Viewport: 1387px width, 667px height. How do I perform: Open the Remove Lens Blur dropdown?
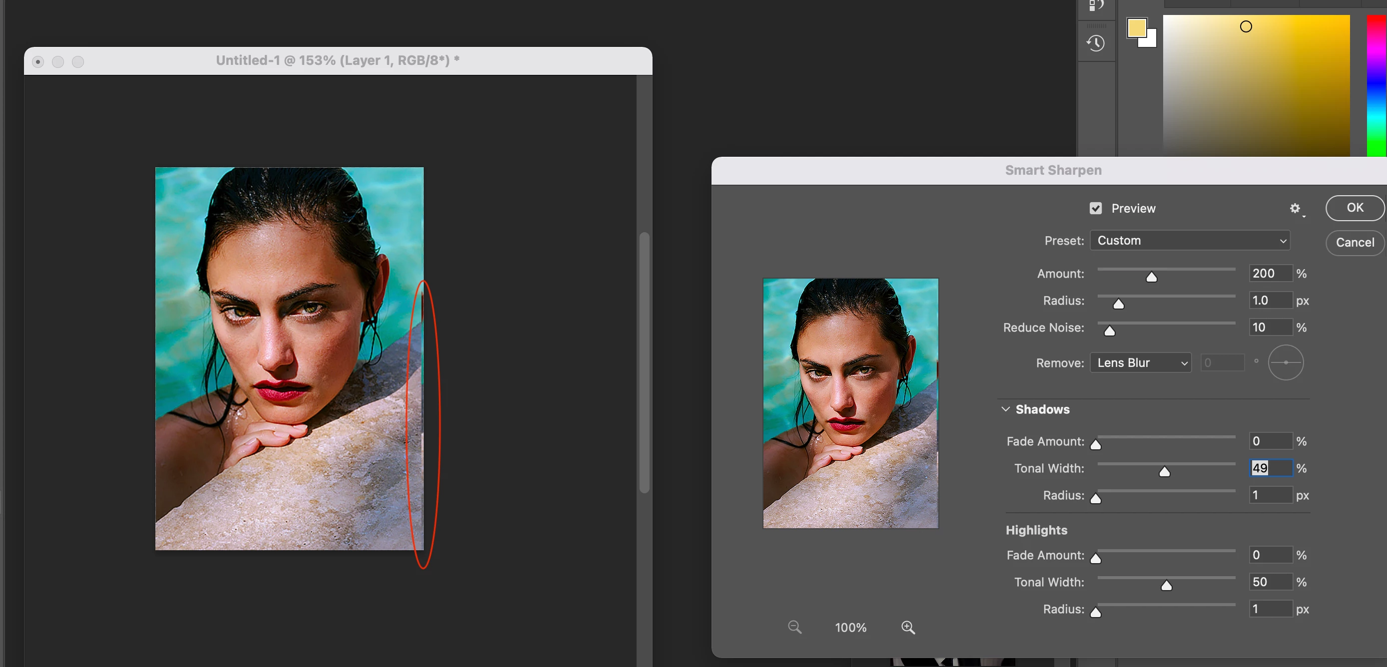pos(1140,362)
